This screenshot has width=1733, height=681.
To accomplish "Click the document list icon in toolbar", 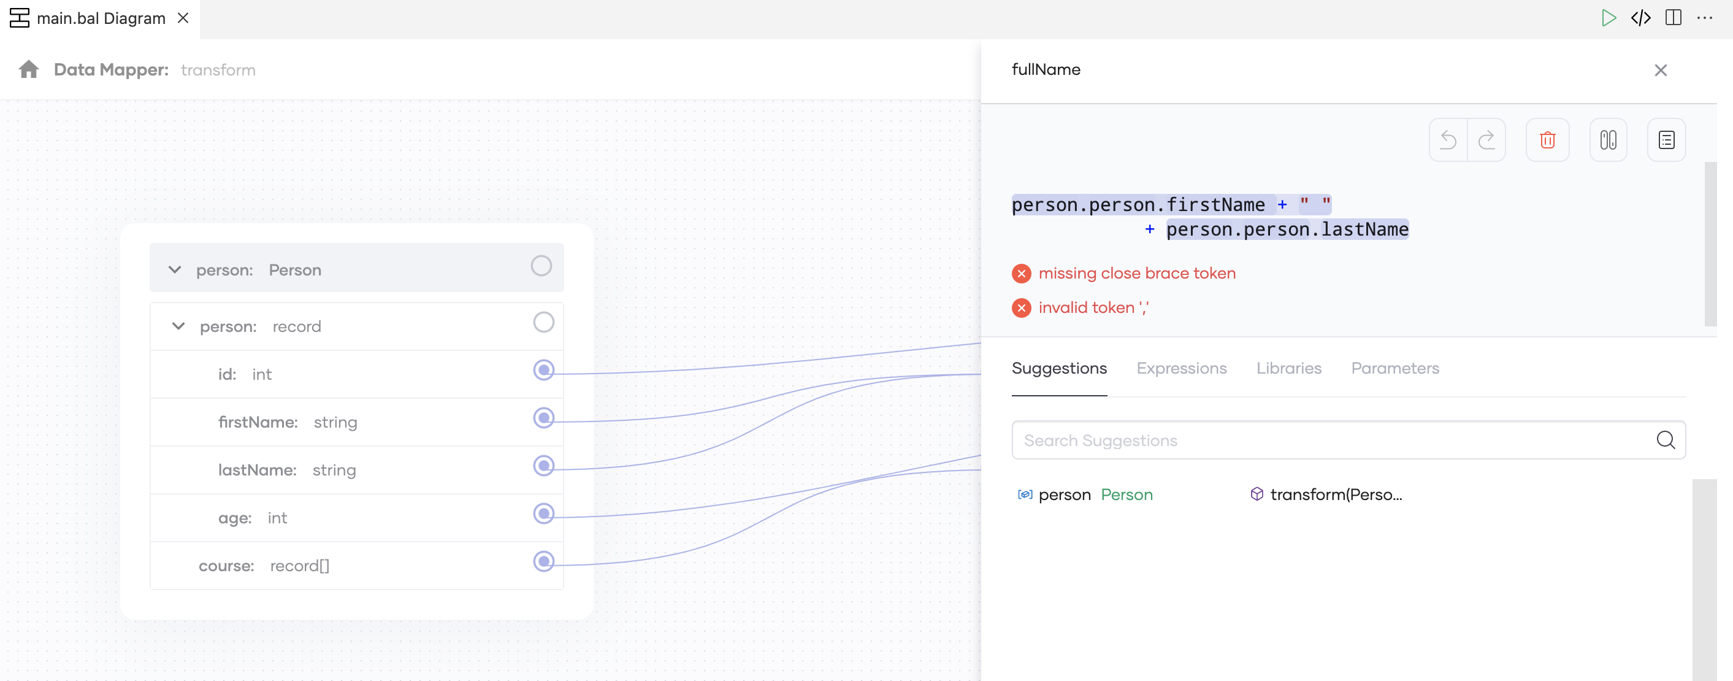I will click(x=1666, y=140).
